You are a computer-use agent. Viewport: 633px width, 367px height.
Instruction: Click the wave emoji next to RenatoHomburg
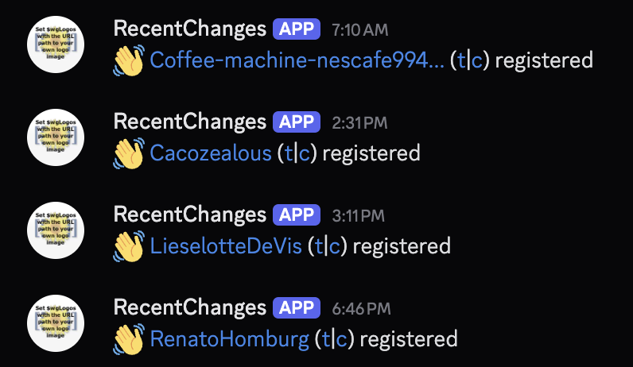(x=128, y=339)
